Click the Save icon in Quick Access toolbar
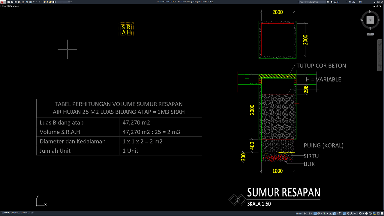The height and width of the screenshot is (216, 384). coord(16,2)
